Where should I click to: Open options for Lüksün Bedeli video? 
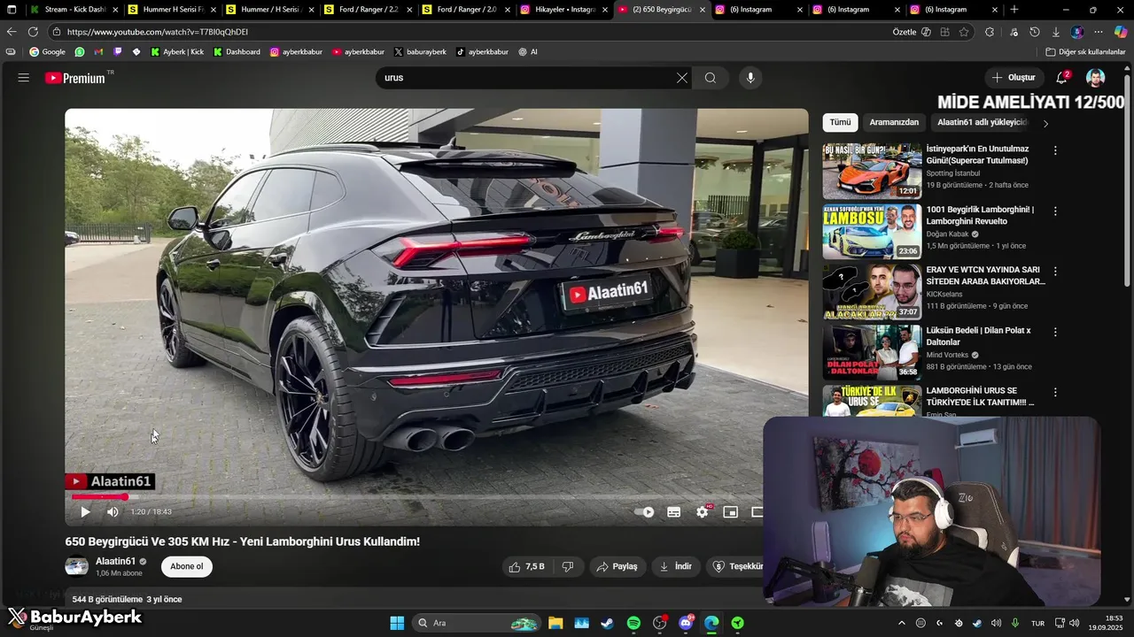click(1055, 332)
